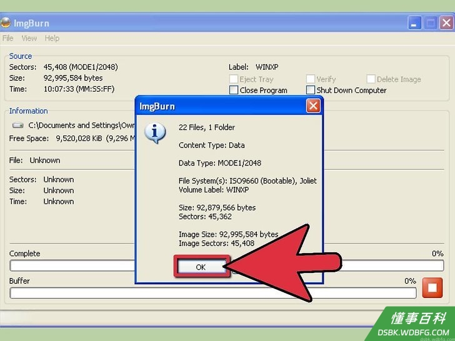This screenshot has width=455, height=341.
Task: Enable the Shut Down Computer checkbox
Action: pos(310,90)
